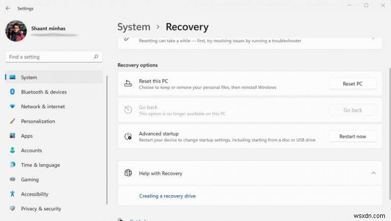Click the Personalization paintbrush icon
The image size is (391, 221).
tap(12, 121)
